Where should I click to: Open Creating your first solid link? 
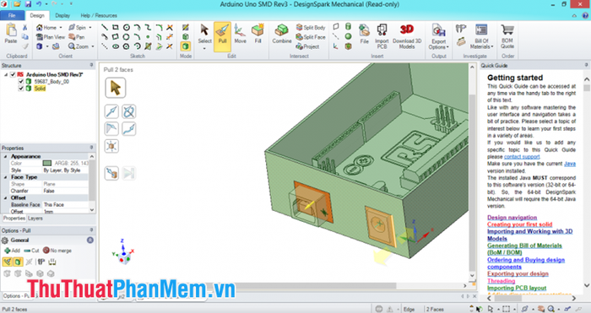pos(519,224)
